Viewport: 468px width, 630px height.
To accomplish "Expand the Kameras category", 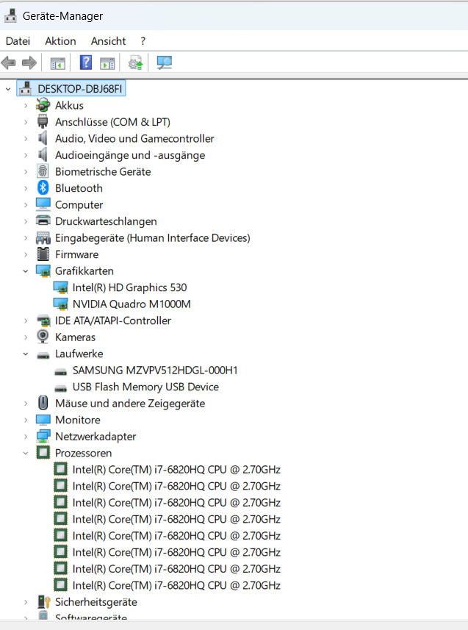I will [x=26, y=337].
